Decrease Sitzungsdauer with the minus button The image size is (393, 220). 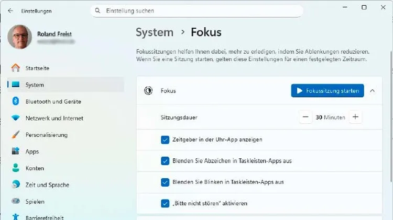[x=305, y=117]
